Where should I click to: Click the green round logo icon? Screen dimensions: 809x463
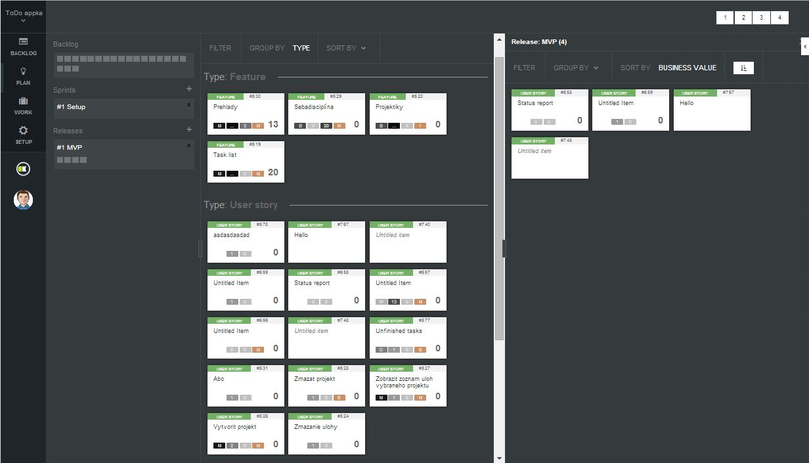coord(23,169)
